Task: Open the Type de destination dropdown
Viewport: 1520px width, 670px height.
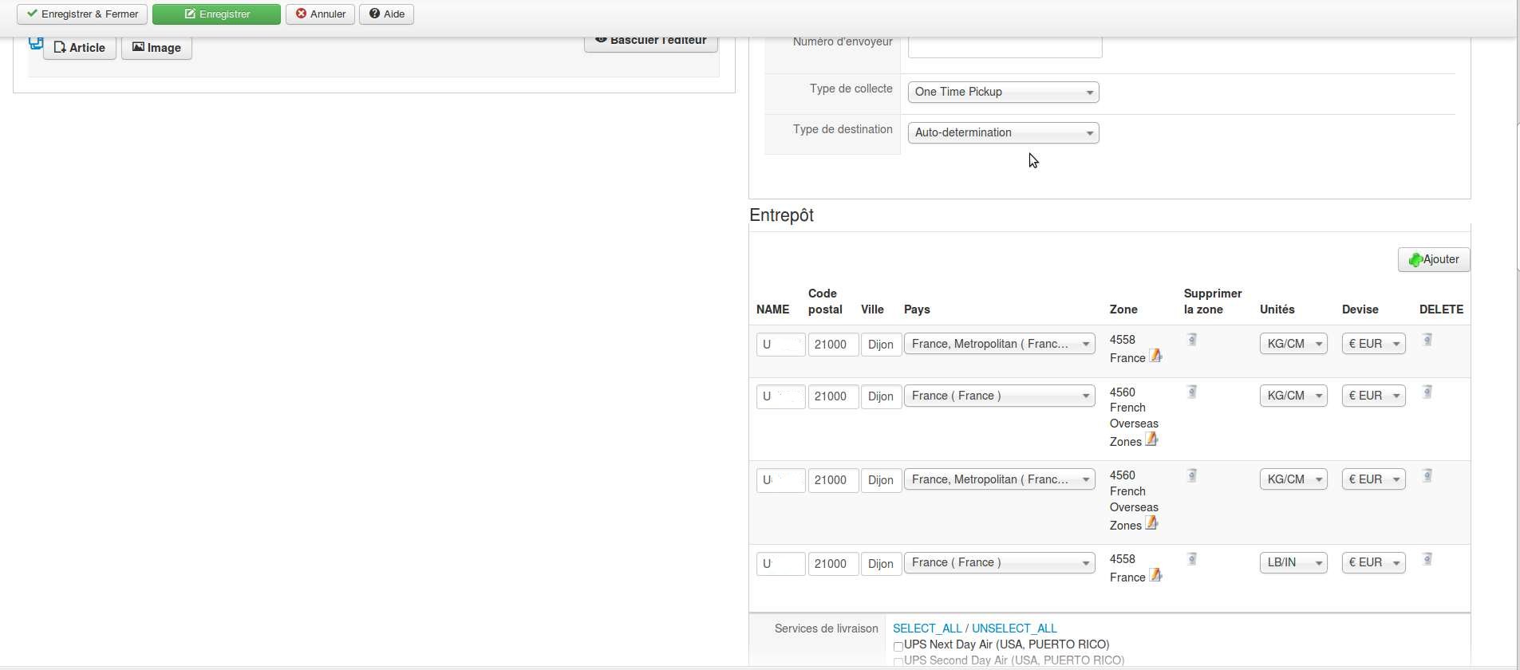Action: click(x=1003, y=133)
